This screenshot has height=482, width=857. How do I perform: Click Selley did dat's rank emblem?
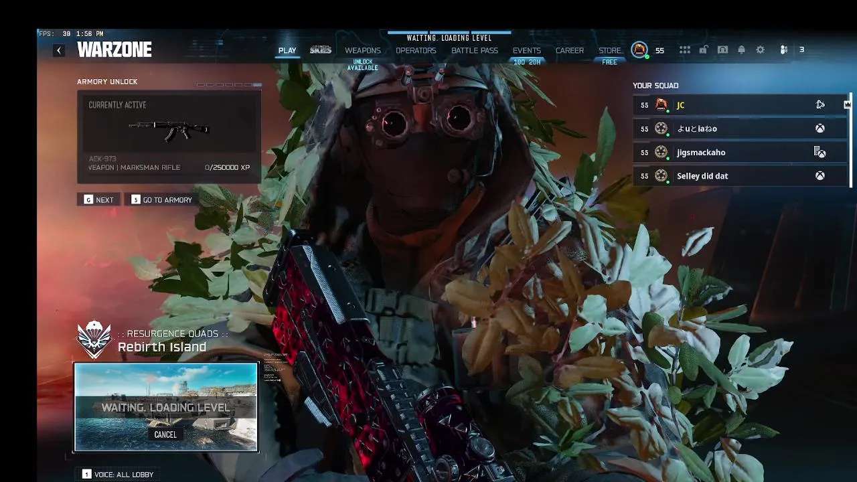(x=661, y=176)
